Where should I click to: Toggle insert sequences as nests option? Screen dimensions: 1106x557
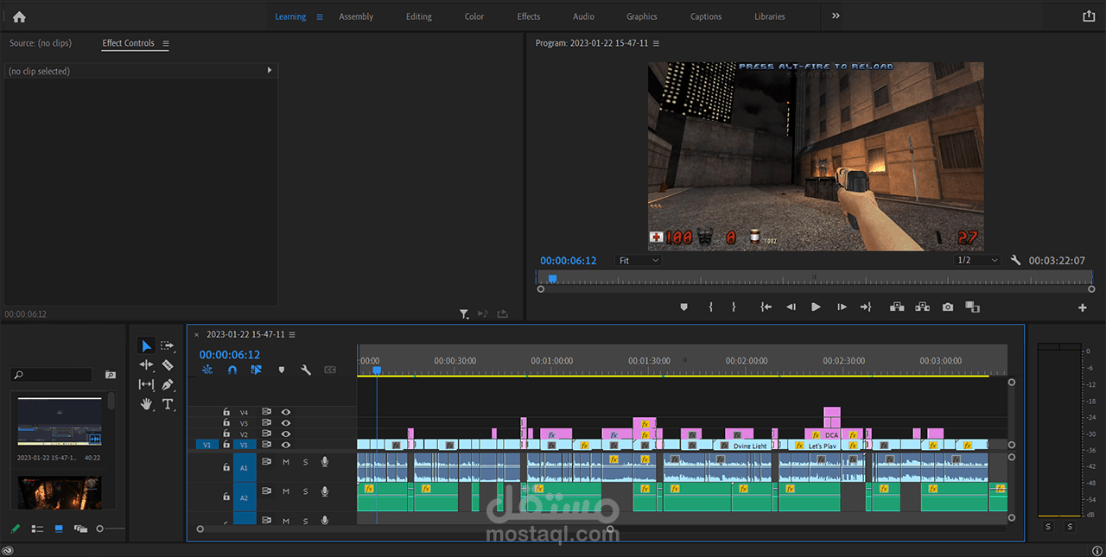[207, 370]
